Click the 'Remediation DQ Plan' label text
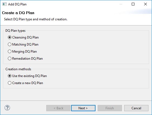The height and width of the screenshot is (115, 152). click(27, 59)
